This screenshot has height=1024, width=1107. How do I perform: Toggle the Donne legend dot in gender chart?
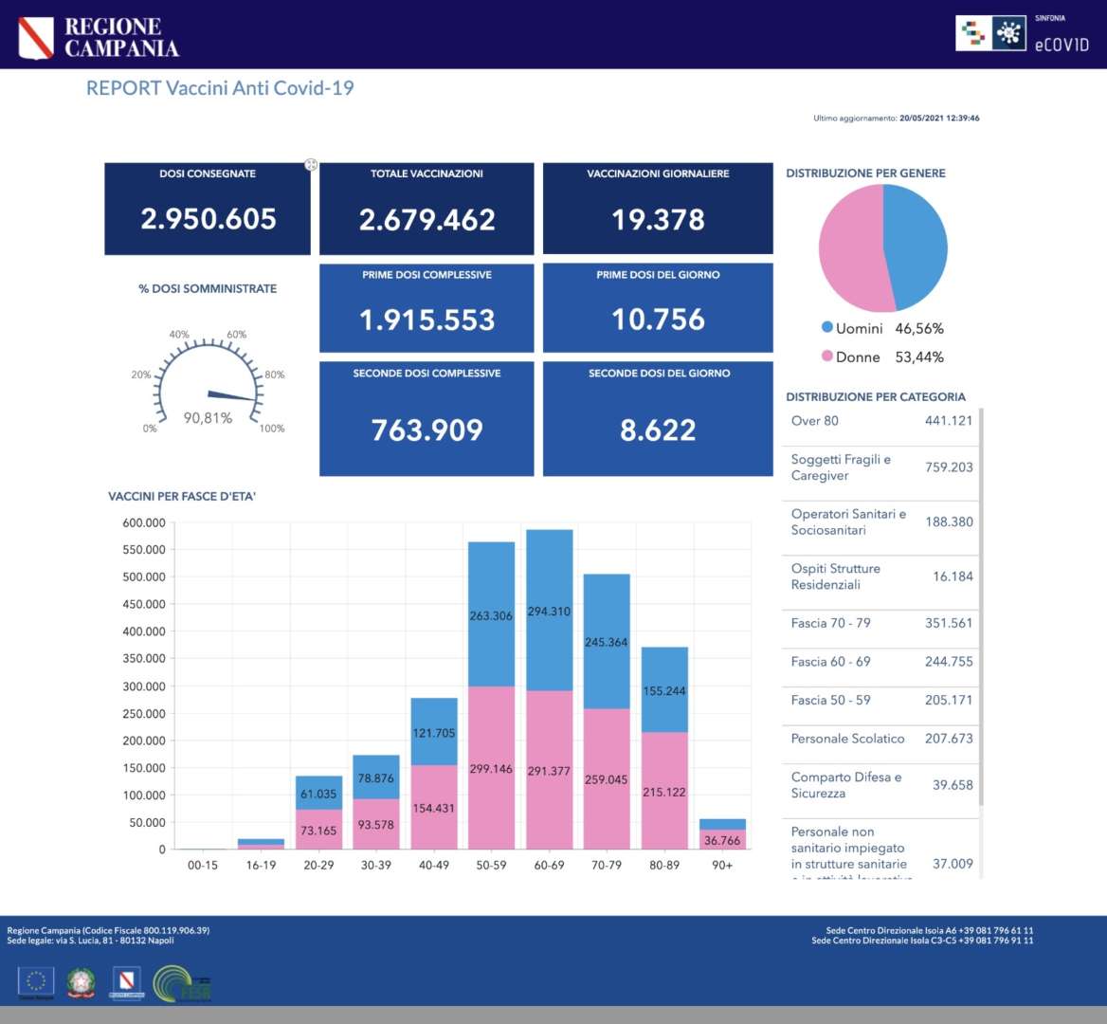click(827, 357)
